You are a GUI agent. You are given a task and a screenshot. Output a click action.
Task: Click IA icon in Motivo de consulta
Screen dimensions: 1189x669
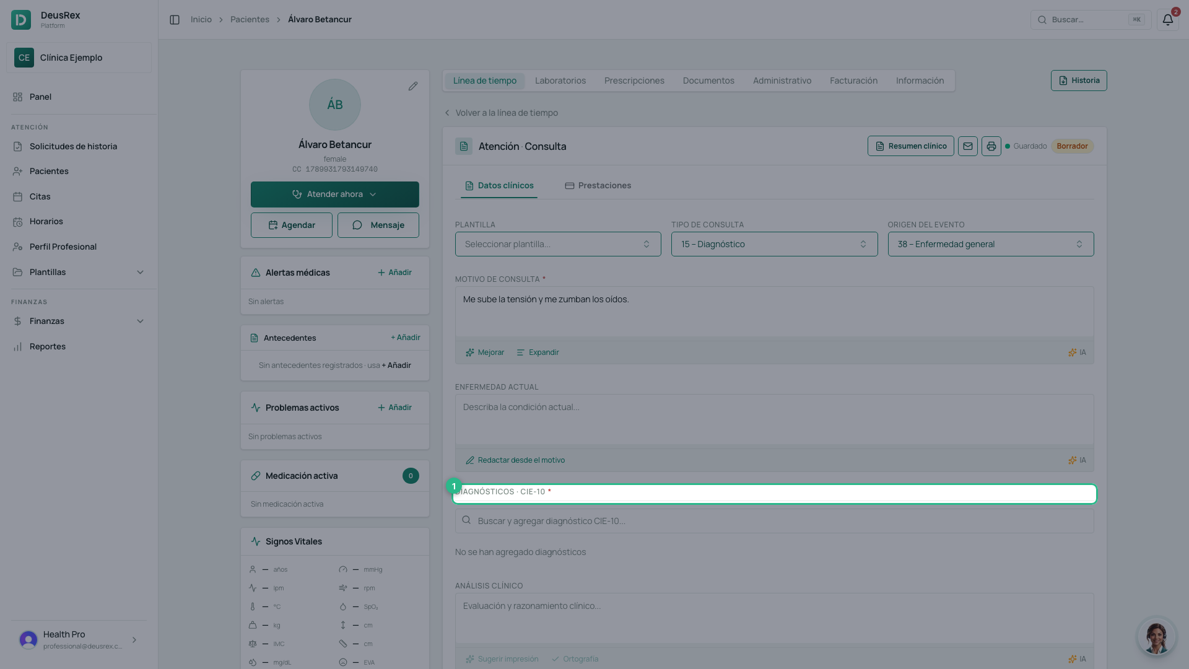tap(1077, 352)
